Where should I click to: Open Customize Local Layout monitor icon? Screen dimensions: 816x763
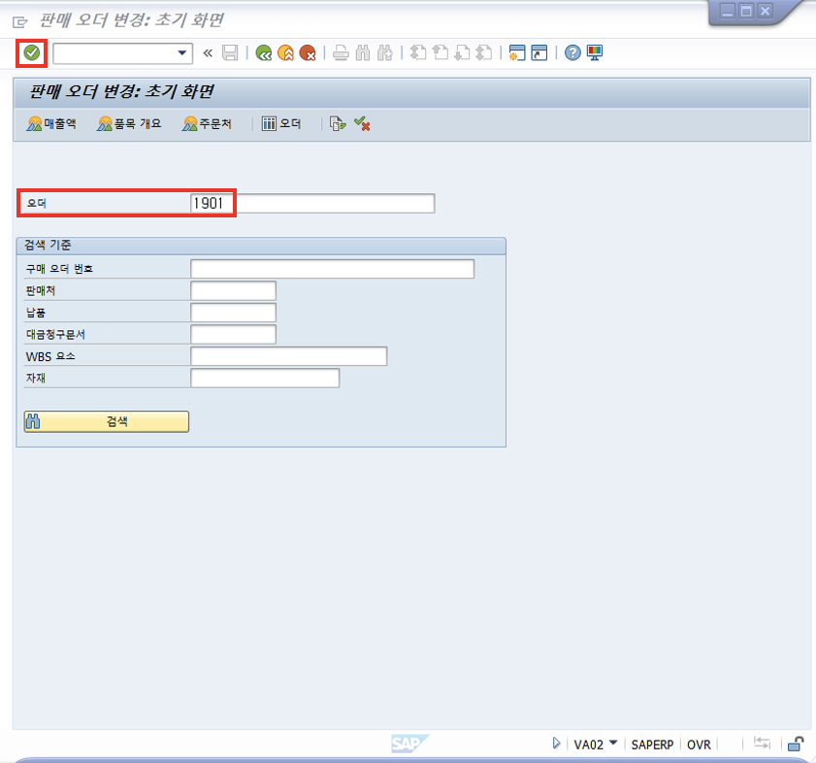[x=595, y=52]
